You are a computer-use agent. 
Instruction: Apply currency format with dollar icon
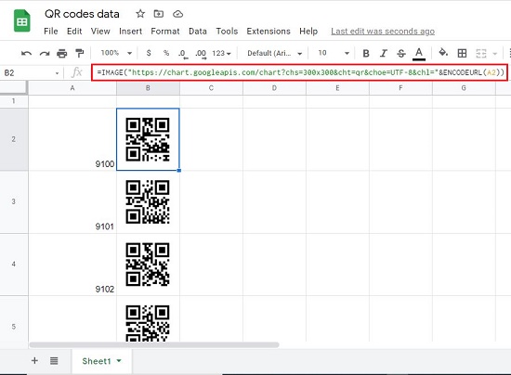pos(149,53)
